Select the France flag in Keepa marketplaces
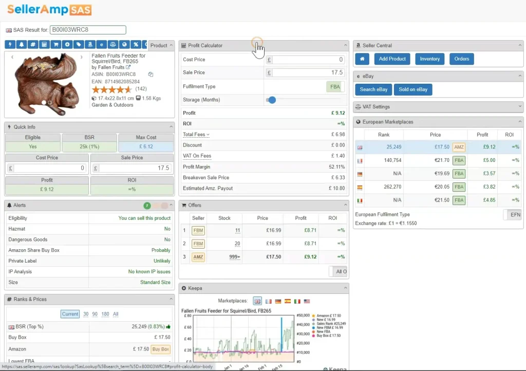The width and height of the screenshot is (526, 371). pos(268,301)
